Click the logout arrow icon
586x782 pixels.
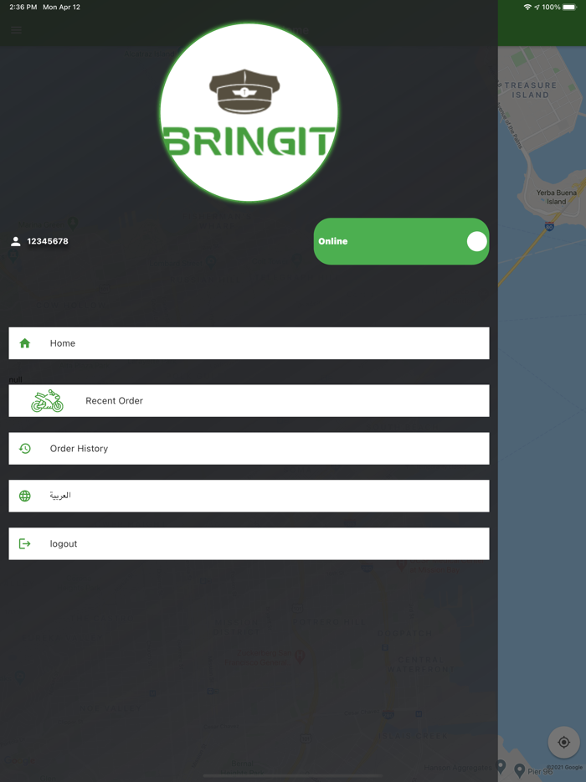[25, 543]
